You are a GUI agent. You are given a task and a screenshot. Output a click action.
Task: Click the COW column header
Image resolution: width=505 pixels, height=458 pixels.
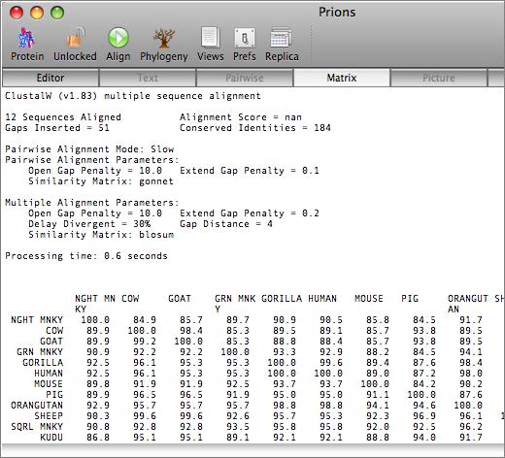click(x=130, y=298)
